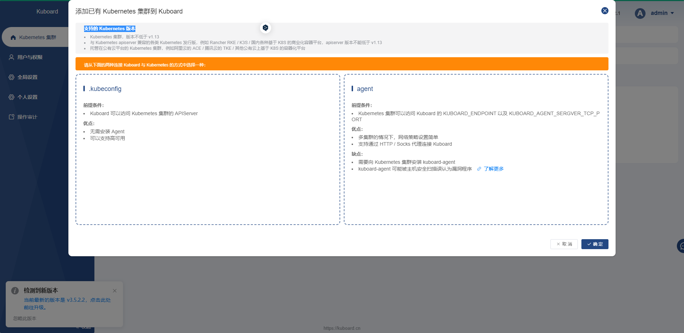Click the highlighted 支持的 Kubernetes 版本 heading
684x333 pixels.
coord(110,29)
